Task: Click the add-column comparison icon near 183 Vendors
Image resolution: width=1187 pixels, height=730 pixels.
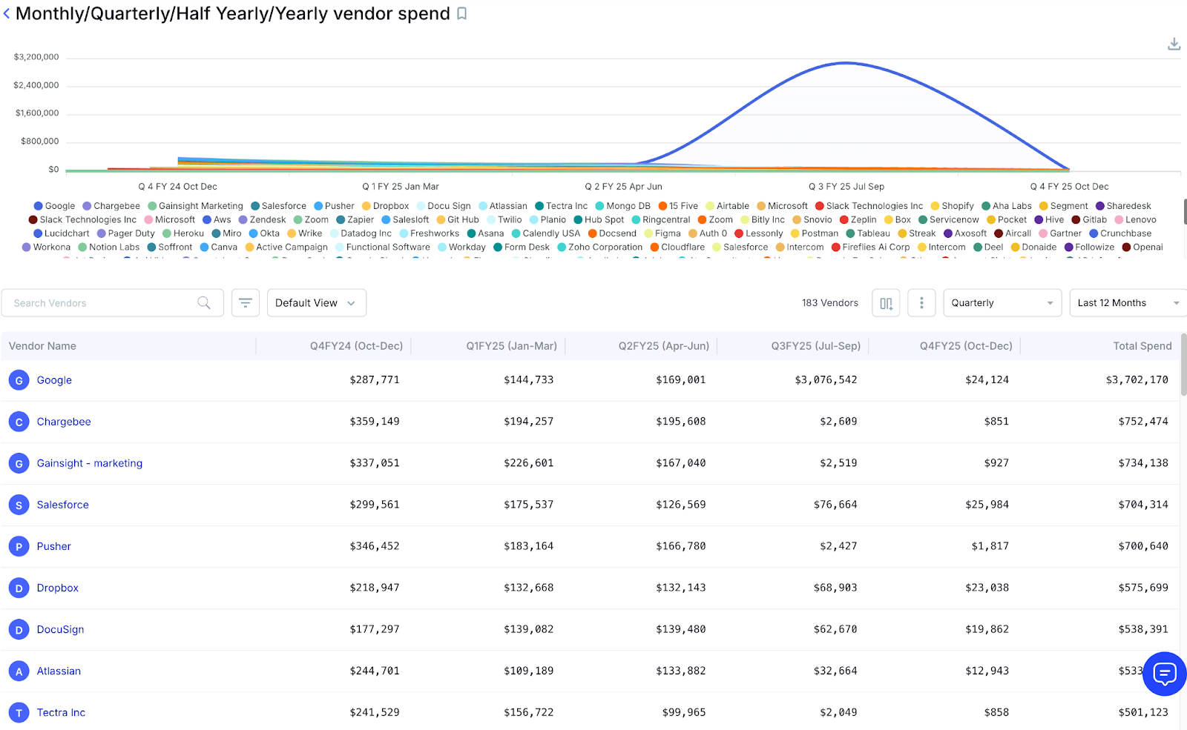Action: (885, 302)
